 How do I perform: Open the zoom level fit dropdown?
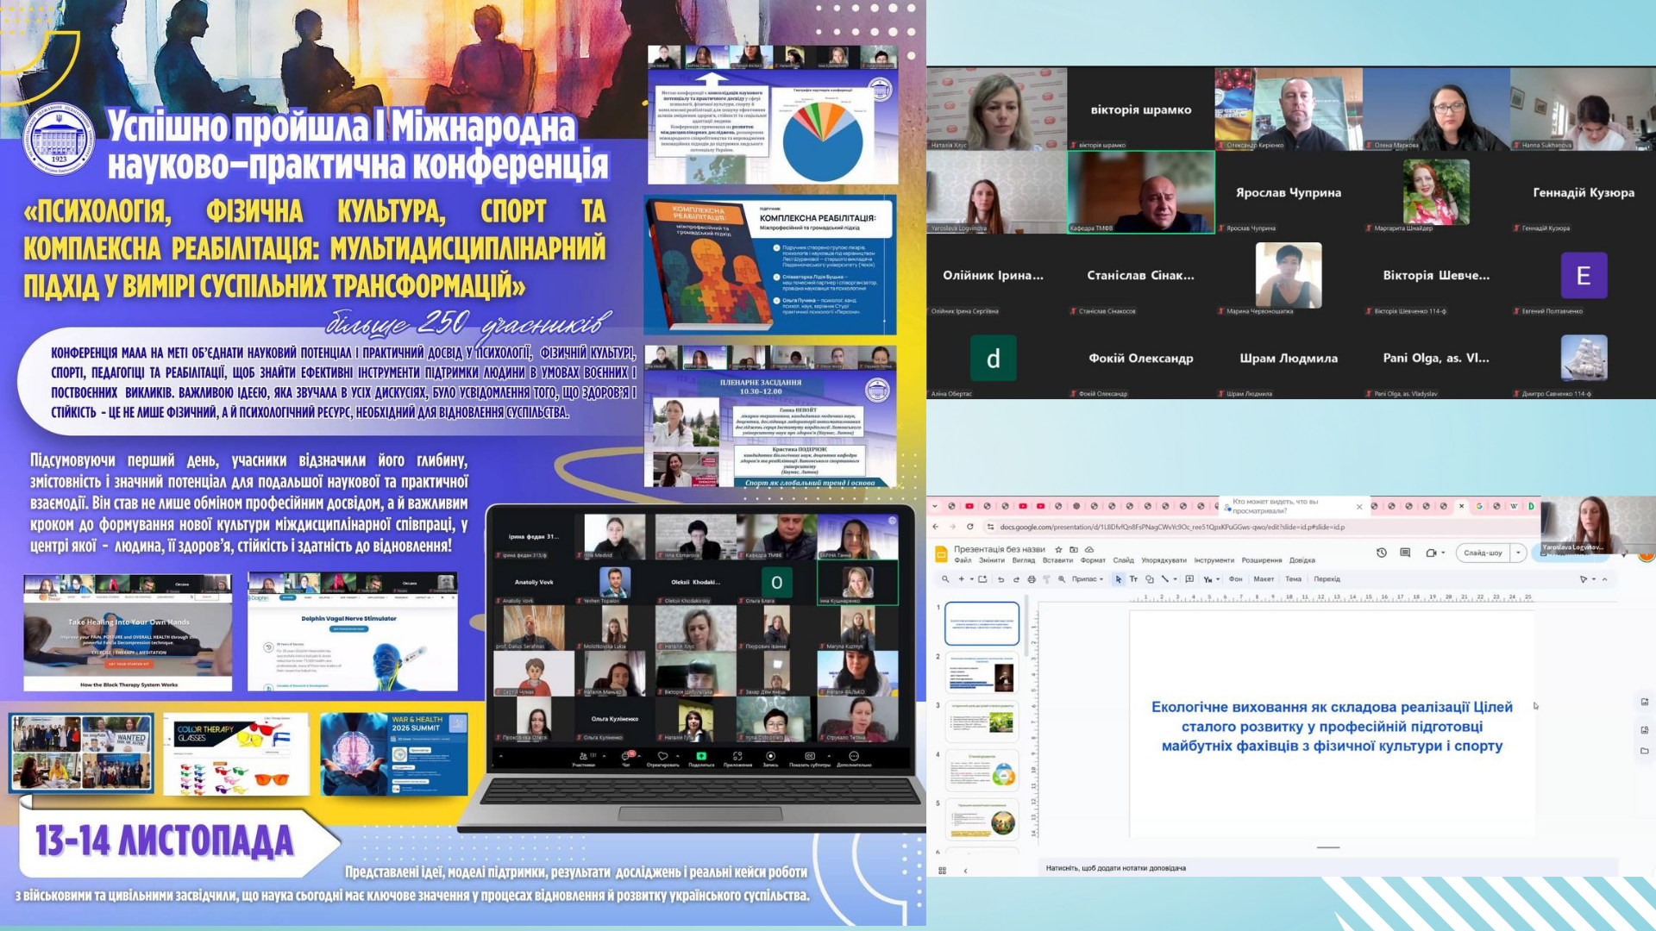1087,579
